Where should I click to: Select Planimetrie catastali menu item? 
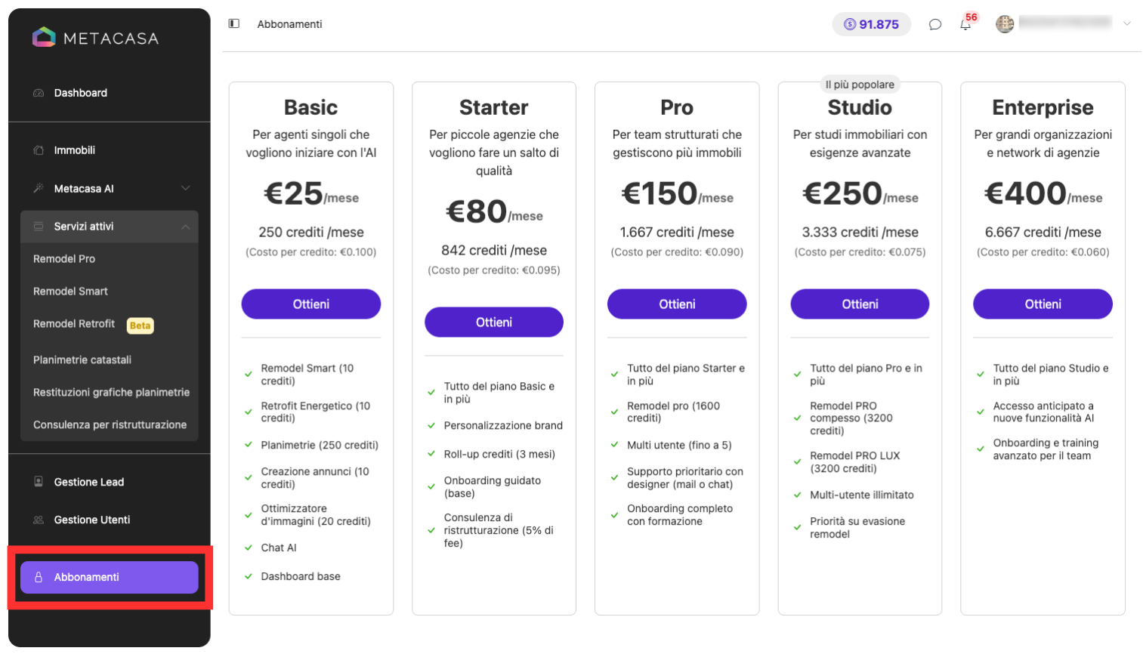(82, 359)
